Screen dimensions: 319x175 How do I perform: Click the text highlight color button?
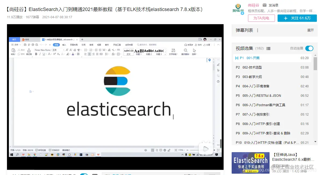pos(67,54)
